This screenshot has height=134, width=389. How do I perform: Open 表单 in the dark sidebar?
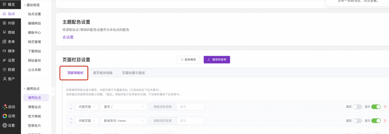click(x=9, y=42)
